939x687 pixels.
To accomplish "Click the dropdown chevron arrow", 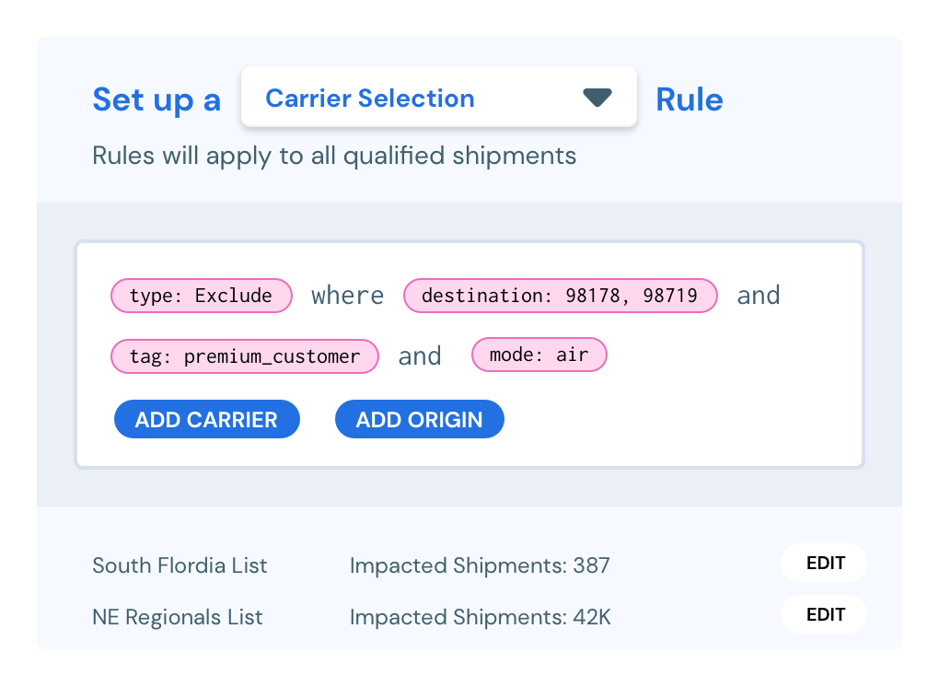I will [x=597, y=96].
